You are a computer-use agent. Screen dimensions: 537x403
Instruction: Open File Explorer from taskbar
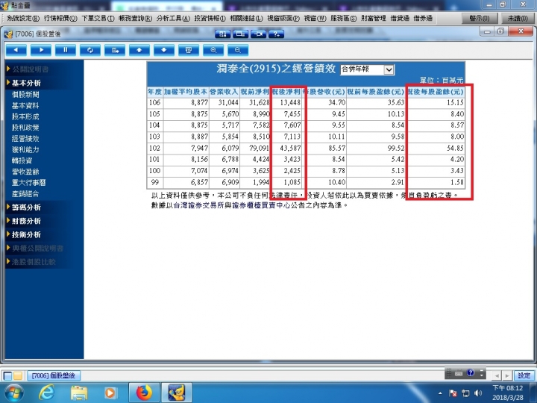pyautogui.click(x=79, y=393)
